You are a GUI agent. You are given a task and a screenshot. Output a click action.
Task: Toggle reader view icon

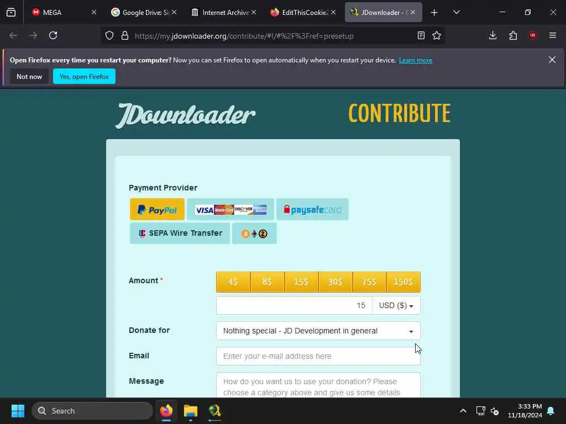coord(421,35)
